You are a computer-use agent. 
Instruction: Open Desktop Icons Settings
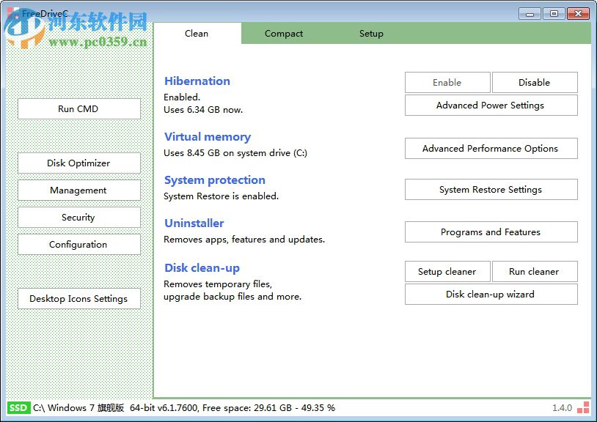pos(78,299)
